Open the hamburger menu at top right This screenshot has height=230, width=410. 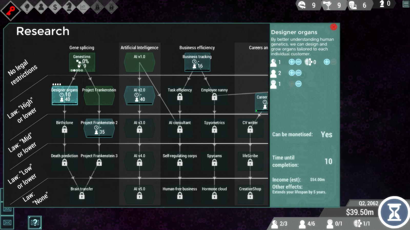pos(406,4)
